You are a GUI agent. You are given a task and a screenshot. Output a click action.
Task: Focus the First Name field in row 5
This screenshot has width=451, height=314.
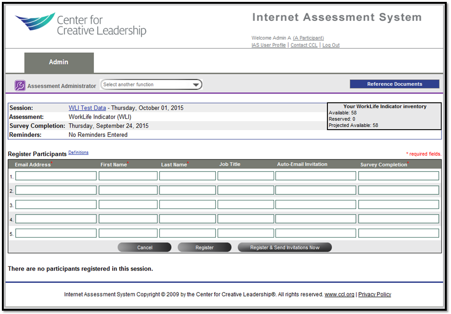coord(128,233)
